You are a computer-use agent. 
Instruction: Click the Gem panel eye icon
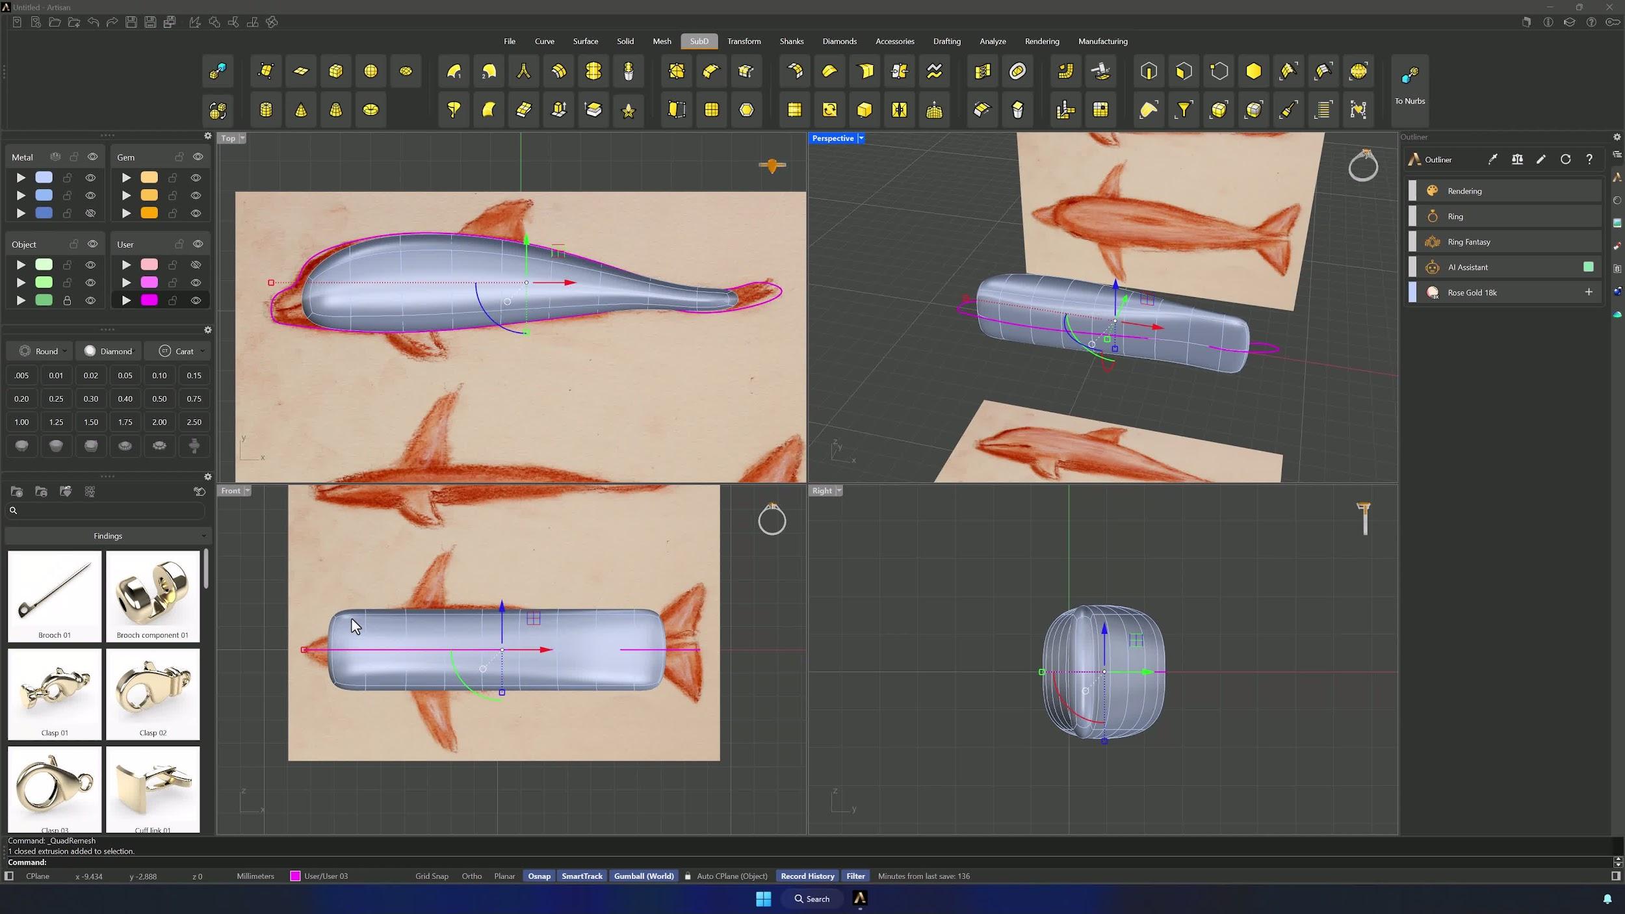(x=198, y=157)
